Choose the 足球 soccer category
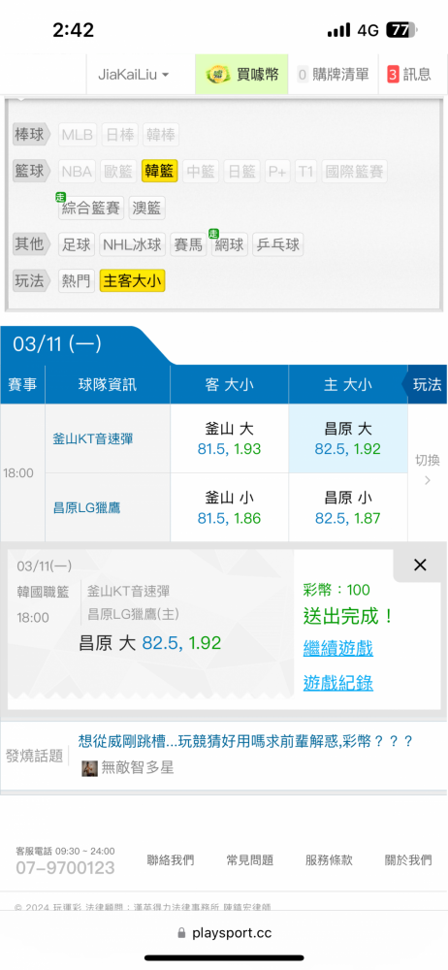This screenshot has height=970, width=448. pos(77,245)
